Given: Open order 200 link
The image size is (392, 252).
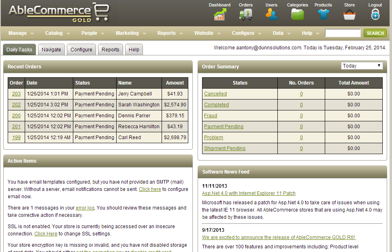Looking at the screenshot, I should point(16,116).
